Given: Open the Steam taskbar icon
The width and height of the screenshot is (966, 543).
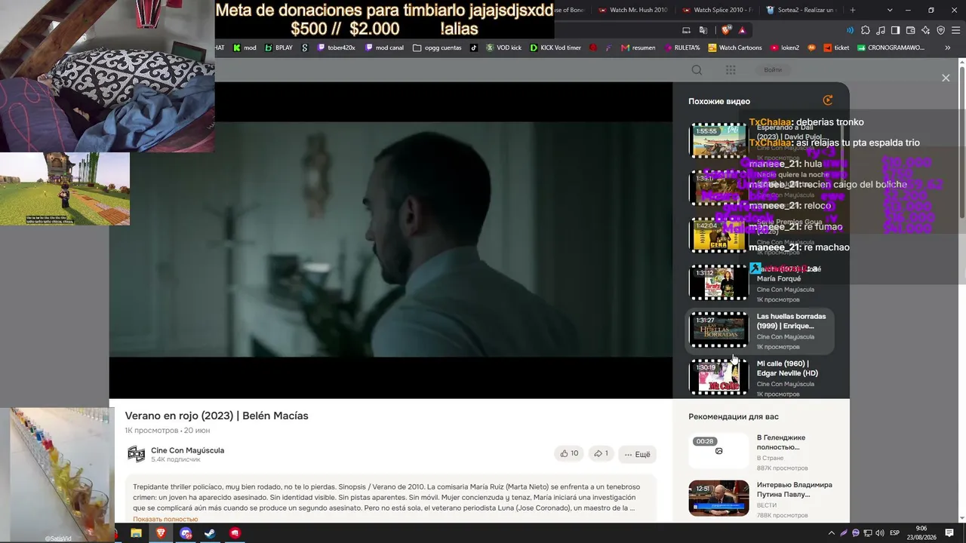Looking at the screenshot, I should coord(211,533).
